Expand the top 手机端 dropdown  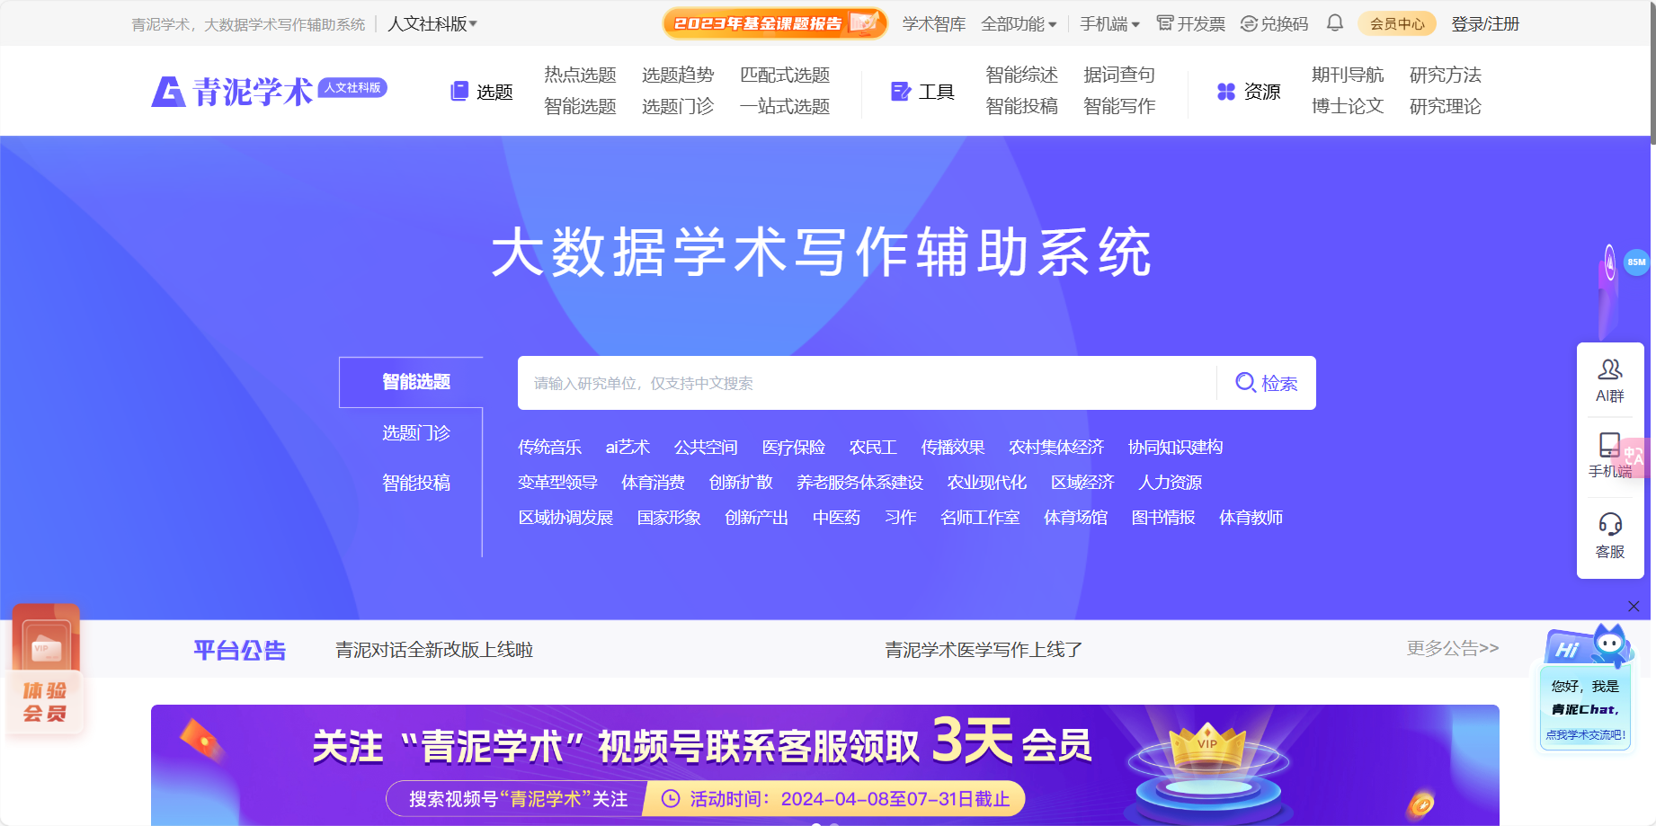[1107, 23]
